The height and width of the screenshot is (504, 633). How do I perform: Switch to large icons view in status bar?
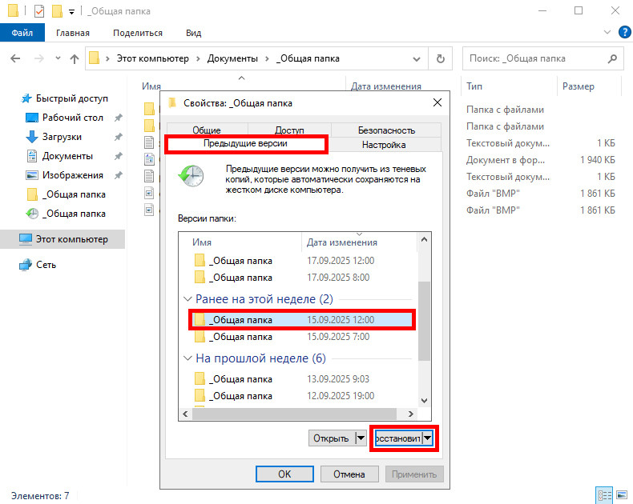[x=622, y=495]
